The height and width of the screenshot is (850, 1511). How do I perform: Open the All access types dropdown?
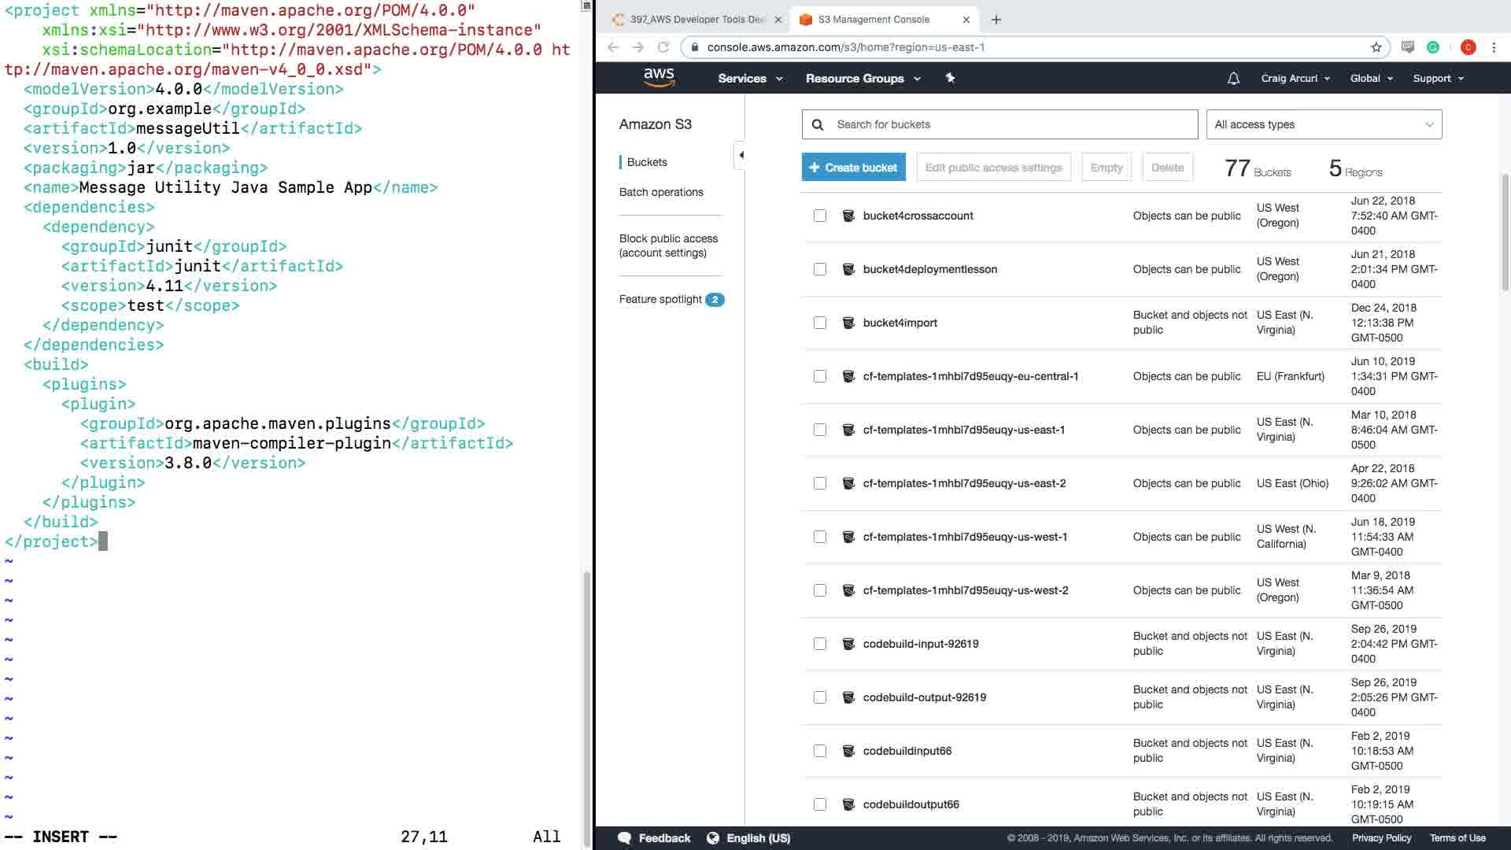point(1324,124)
